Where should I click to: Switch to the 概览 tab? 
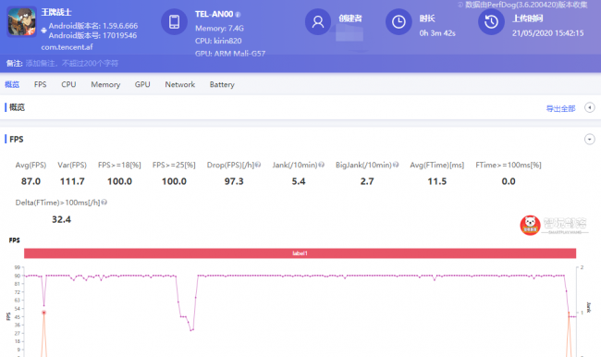[12, 84]
